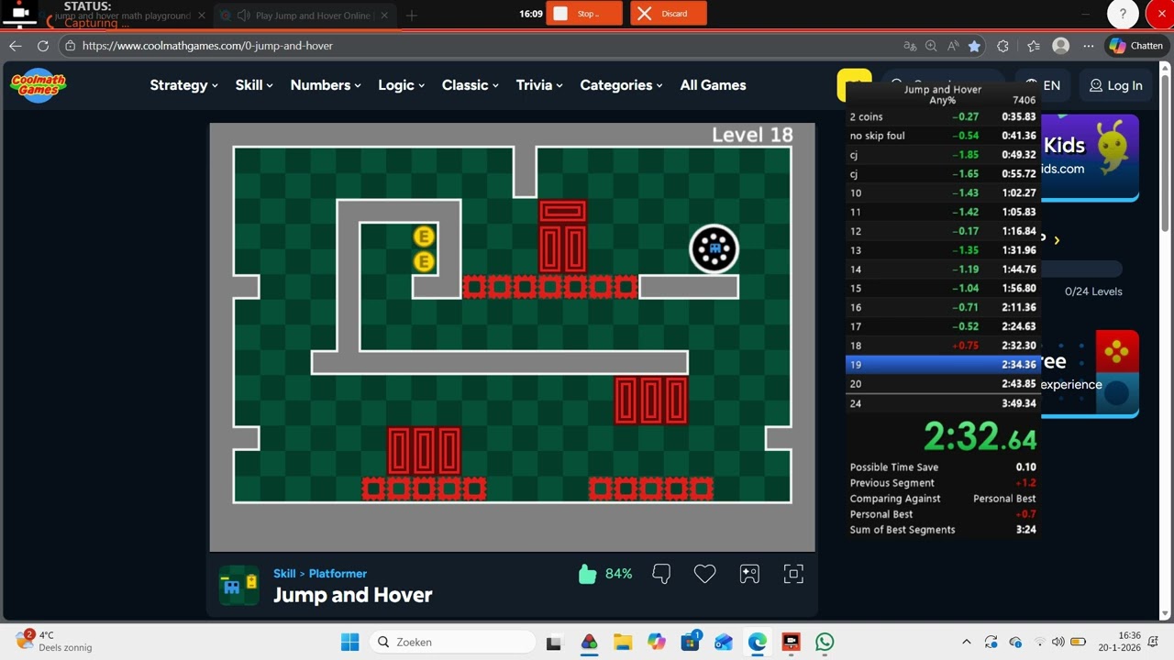This screenshot has width=1174, height=660.
Task: Click the read aloud icon in address bar
Action: click(x=953, y=46)
